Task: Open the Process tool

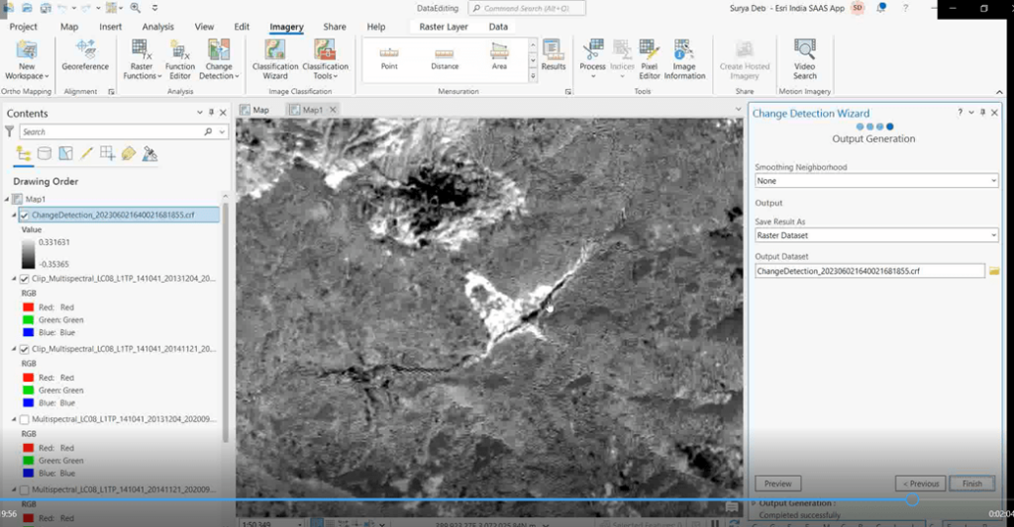Action: [592, 59]
